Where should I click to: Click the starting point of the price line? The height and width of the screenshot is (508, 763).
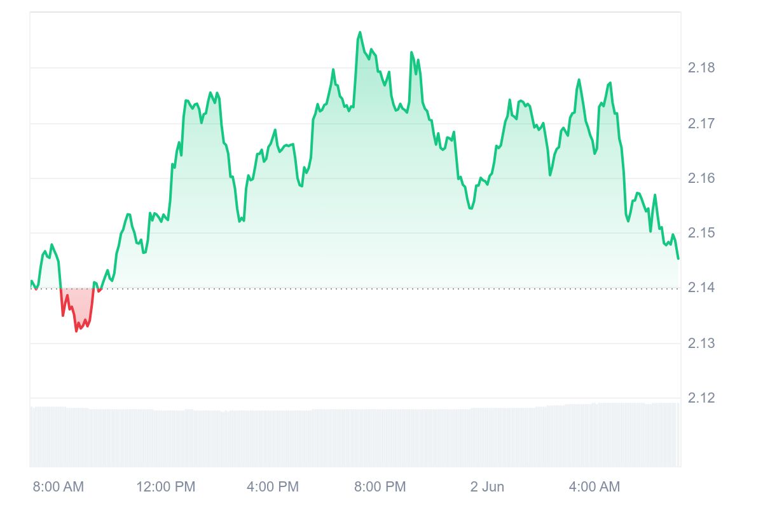click(31, 281)
